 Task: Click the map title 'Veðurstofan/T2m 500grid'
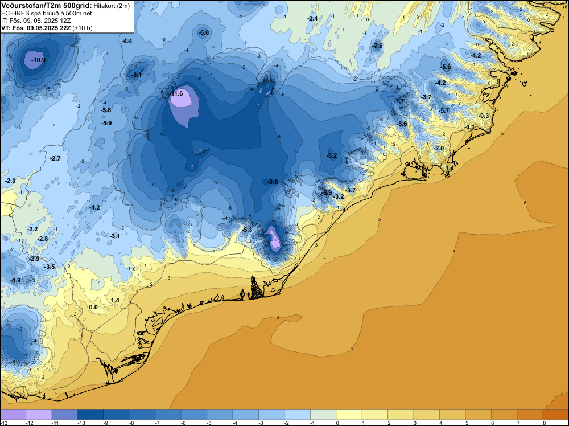(47, 5)
